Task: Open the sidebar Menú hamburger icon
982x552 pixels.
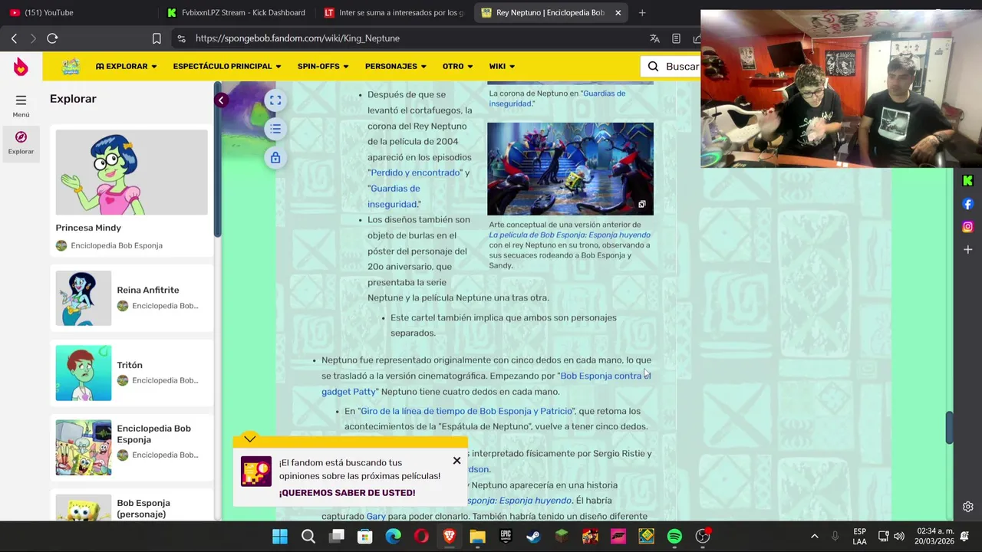Action: (x=21, y=100)
